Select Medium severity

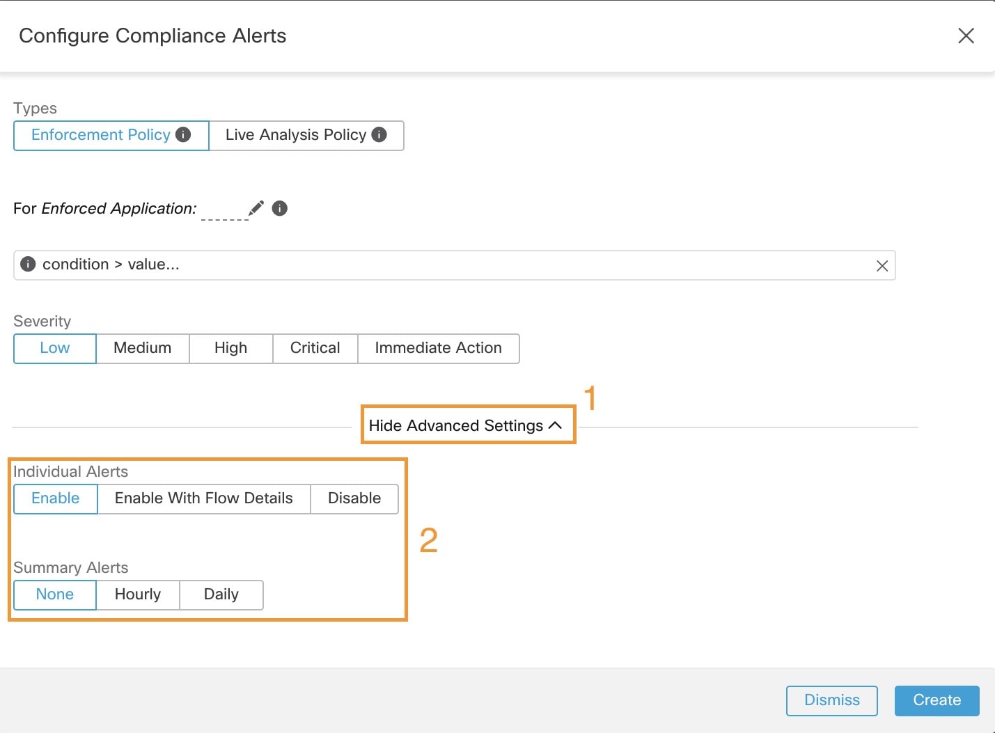(x=142, y=348)
